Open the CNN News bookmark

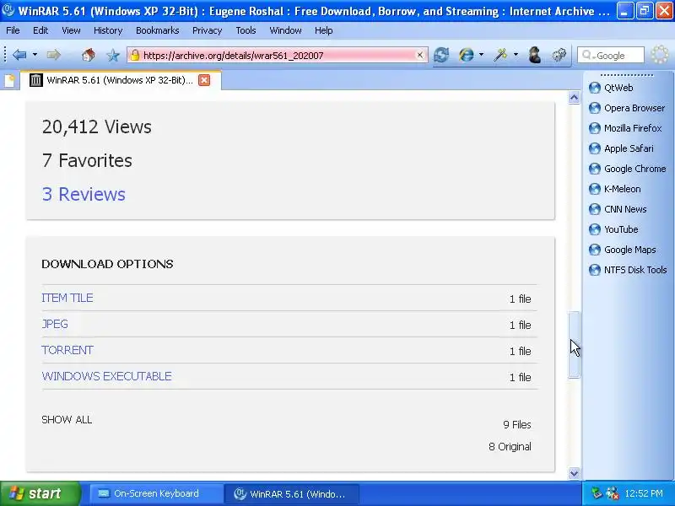618,209
